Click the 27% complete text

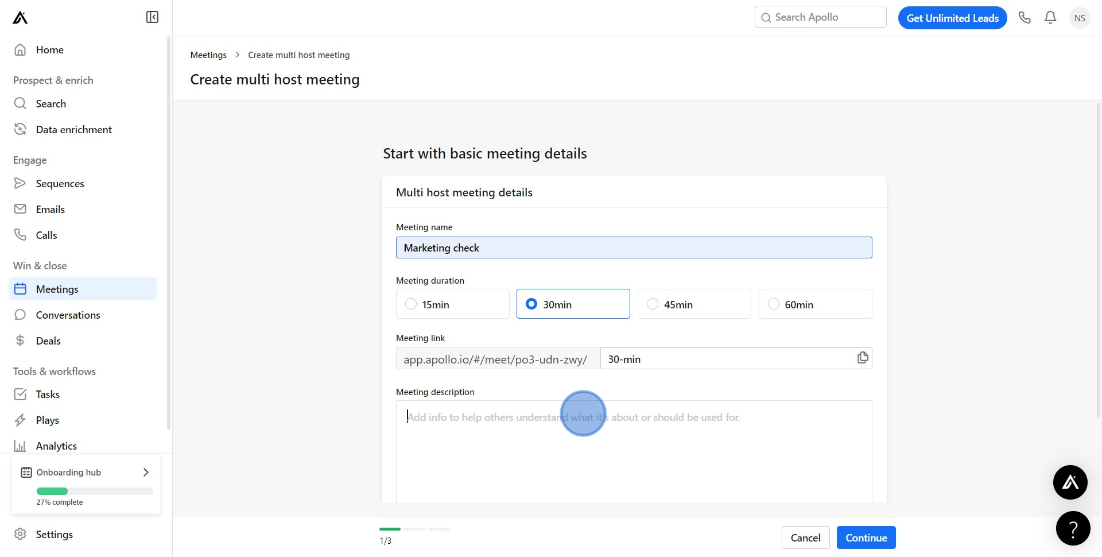pyautogui.click(x=60, y=502)
